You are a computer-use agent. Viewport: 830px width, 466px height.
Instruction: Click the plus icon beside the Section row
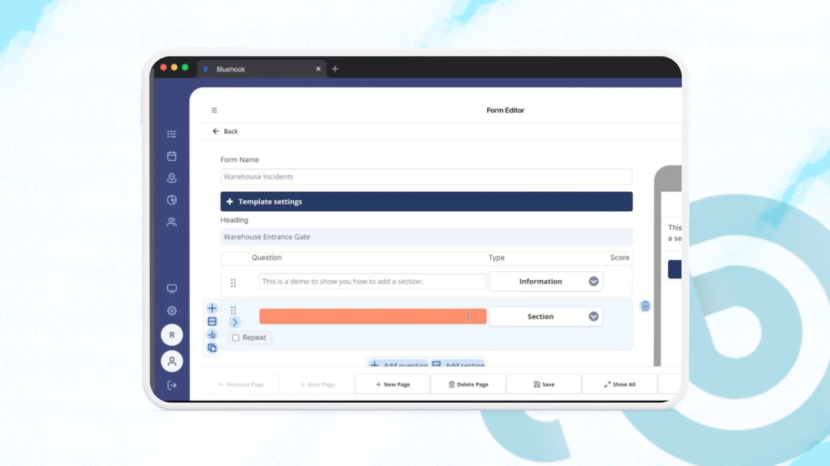(x=212, y=308)
